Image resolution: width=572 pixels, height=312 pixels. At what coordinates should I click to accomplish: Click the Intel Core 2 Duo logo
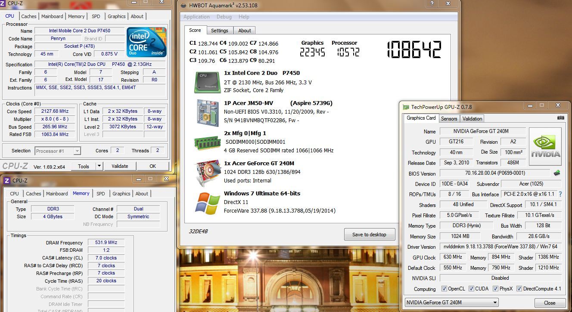146,42
